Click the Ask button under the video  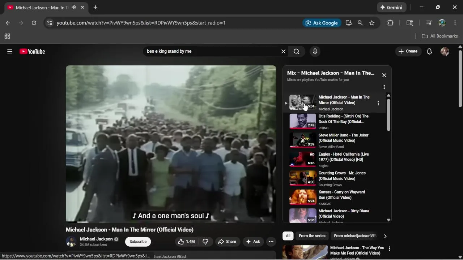(253, 242)
